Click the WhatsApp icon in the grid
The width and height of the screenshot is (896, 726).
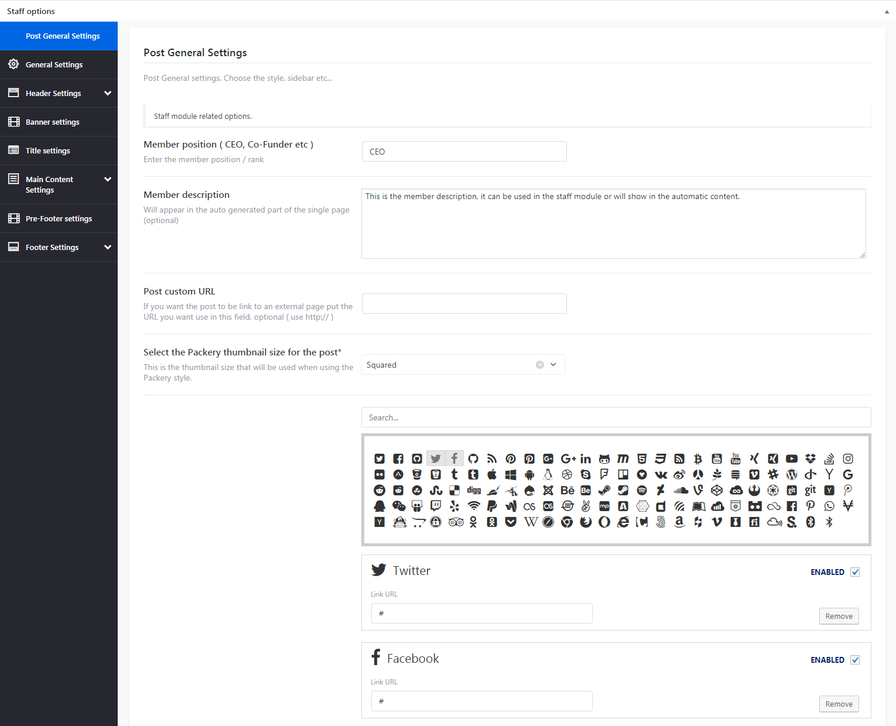pos(829,506)
